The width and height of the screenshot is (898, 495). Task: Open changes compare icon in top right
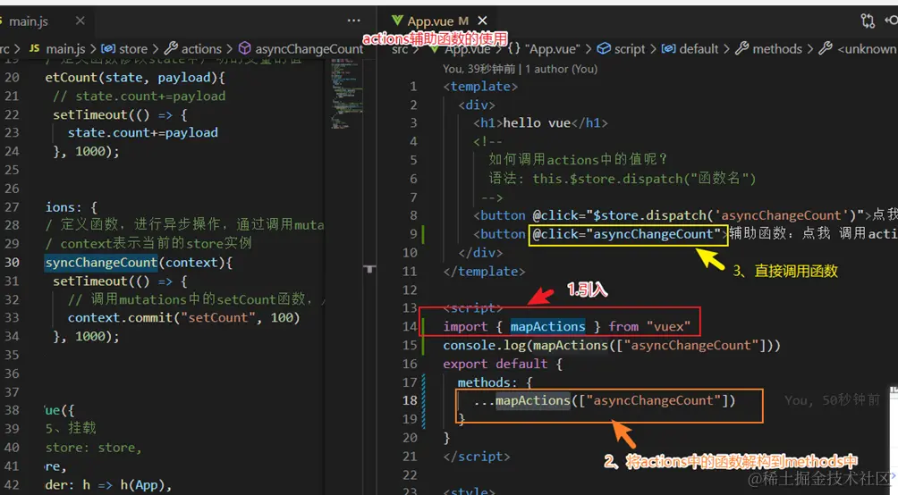pos(868,21)
